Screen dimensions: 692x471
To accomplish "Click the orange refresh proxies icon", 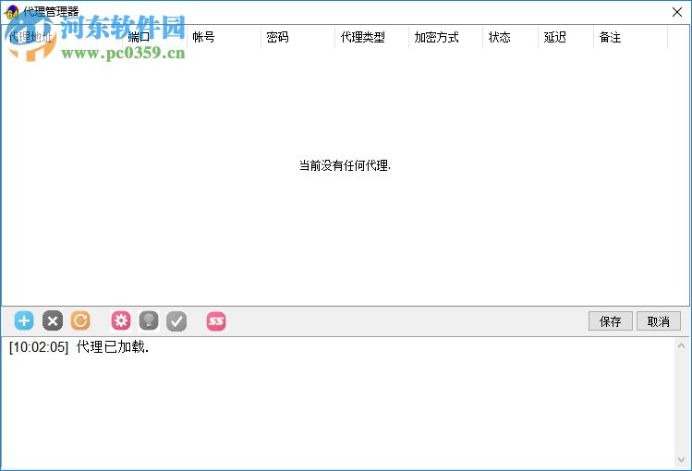I will [x=80, y=320].
